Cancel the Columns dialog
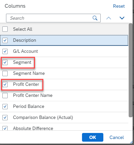Viewport: 134px width, 145px height. [x=117, y=137]
